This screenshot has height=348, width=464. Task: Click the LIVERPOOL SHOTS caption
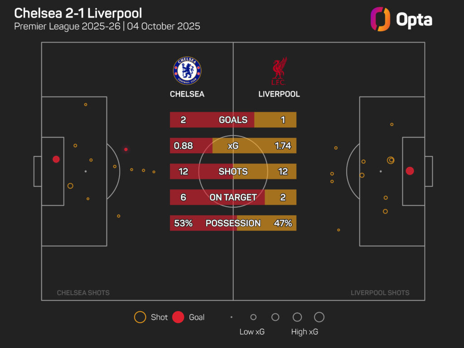tap(380, 293)
